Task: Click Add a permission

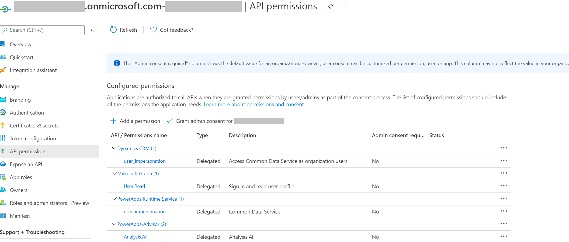Action: [x=136, y=121]
